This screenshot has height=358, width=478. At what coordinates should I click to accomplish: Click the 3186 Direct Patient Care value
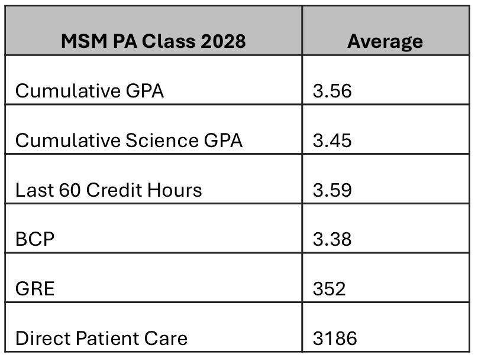[335, 339]
